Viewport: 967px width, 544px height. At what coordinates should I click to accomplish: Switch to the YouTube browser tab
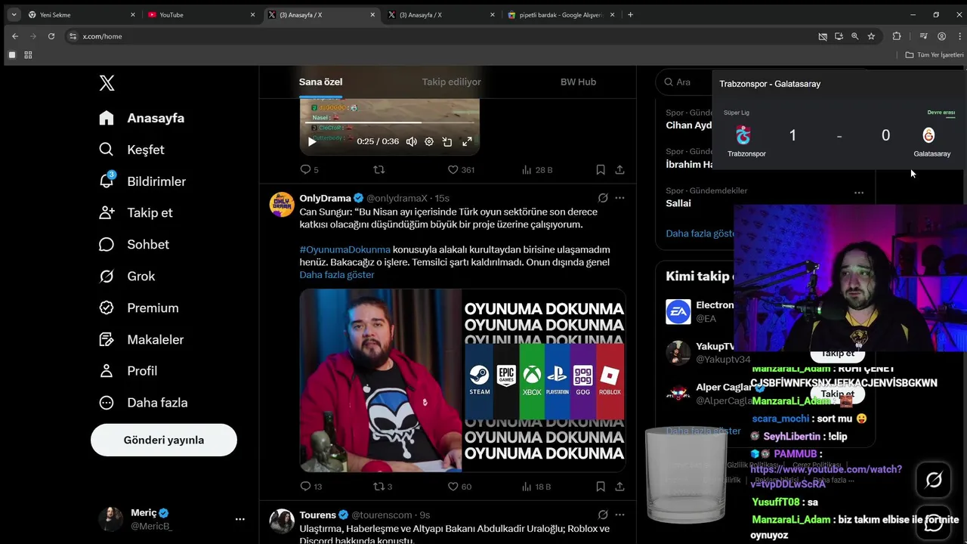point(201,14)
